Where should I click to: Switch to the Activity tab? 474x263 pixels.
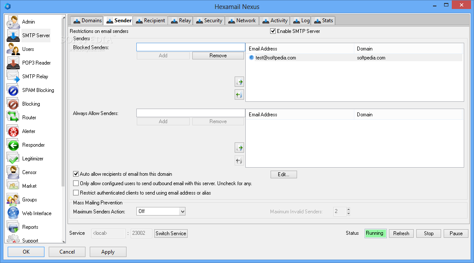[x=275, y=21]
